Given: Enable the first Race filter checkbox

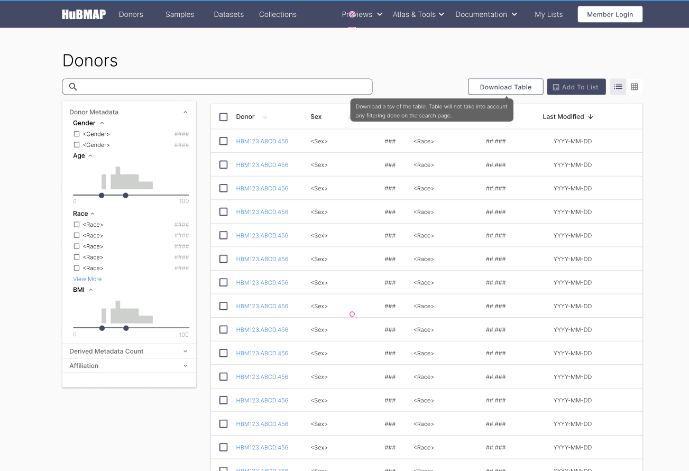Looking at the screenshot, I should 76,224.
